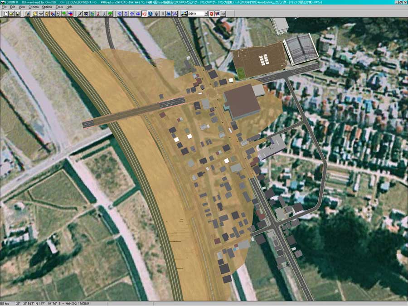The height and width of the screenshot is (306, 408).
Task: Open the File menu
Action: point(4,7)
